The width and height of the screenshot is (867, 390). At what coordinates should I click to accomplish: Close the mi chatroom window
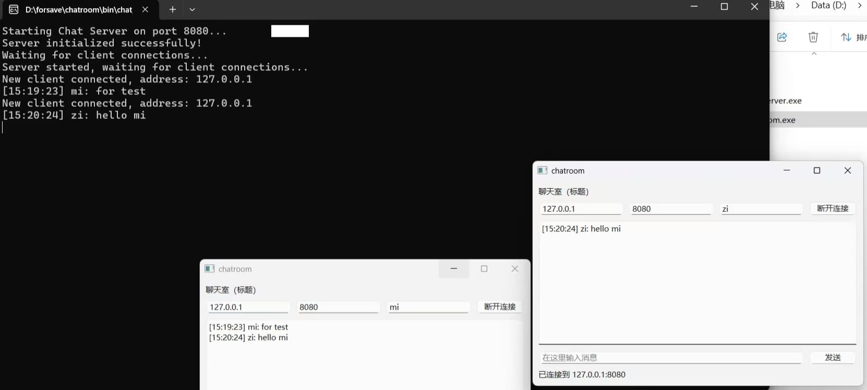pos(515,269)
